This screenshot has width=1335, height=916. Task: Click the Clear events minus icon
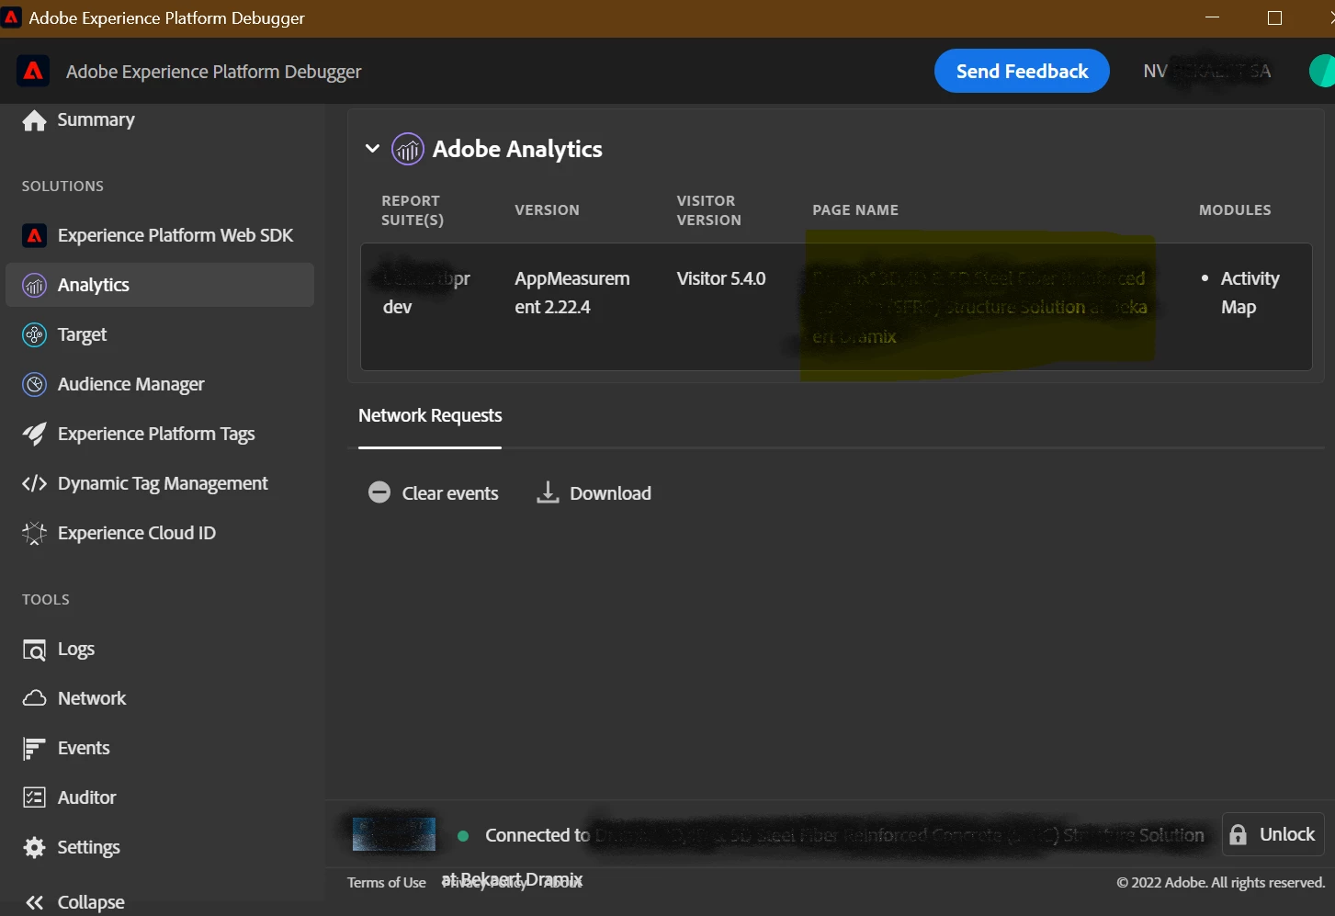[379, 492]
